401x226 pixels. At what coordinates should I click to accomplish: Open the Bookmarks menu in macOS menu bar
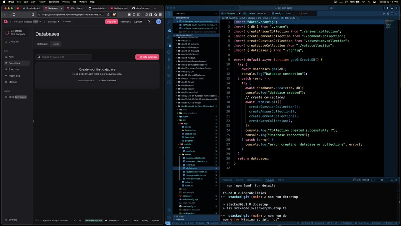54,2
